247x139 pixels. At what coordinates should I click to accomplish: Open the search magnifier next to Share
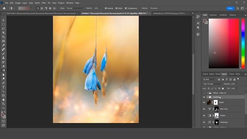pos(238,8)
